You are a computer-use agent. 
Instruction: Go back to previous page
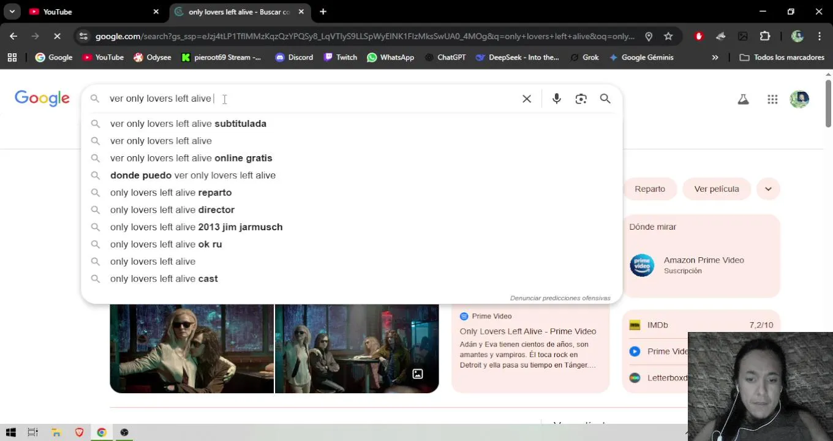[13, 36]
